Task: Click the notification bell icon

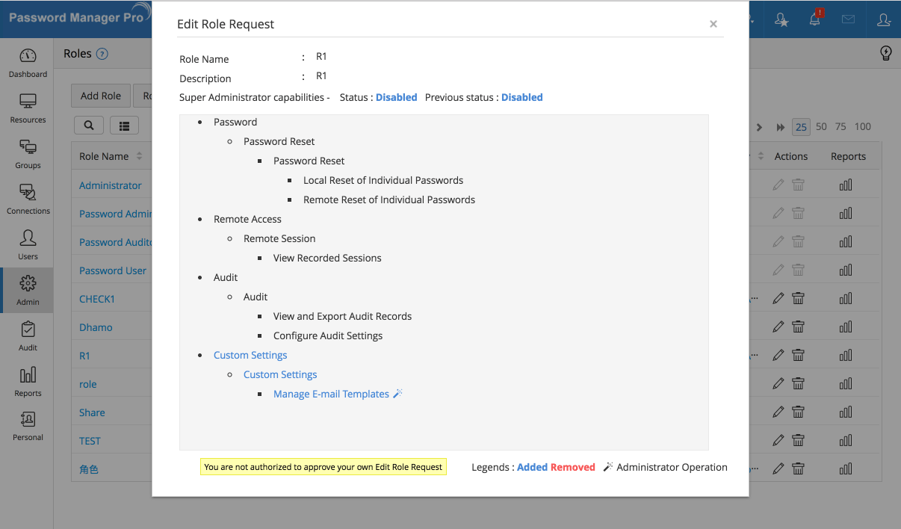Action: [x=814, y=19]
